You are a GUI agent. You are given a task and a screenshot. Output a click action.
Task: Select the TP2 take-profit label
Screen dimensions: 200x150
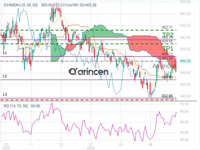pyautogui.click(x=168, y=35)
